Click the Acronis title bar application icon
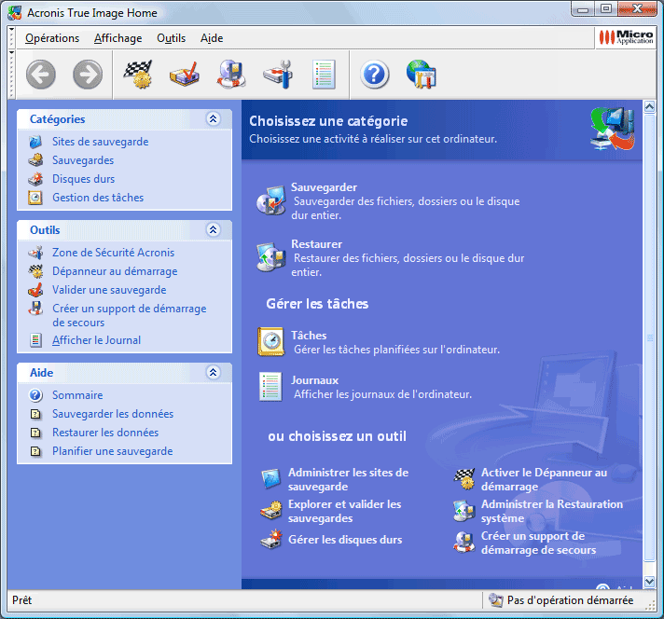Screen dimensions: 664x619 point(15,13)
